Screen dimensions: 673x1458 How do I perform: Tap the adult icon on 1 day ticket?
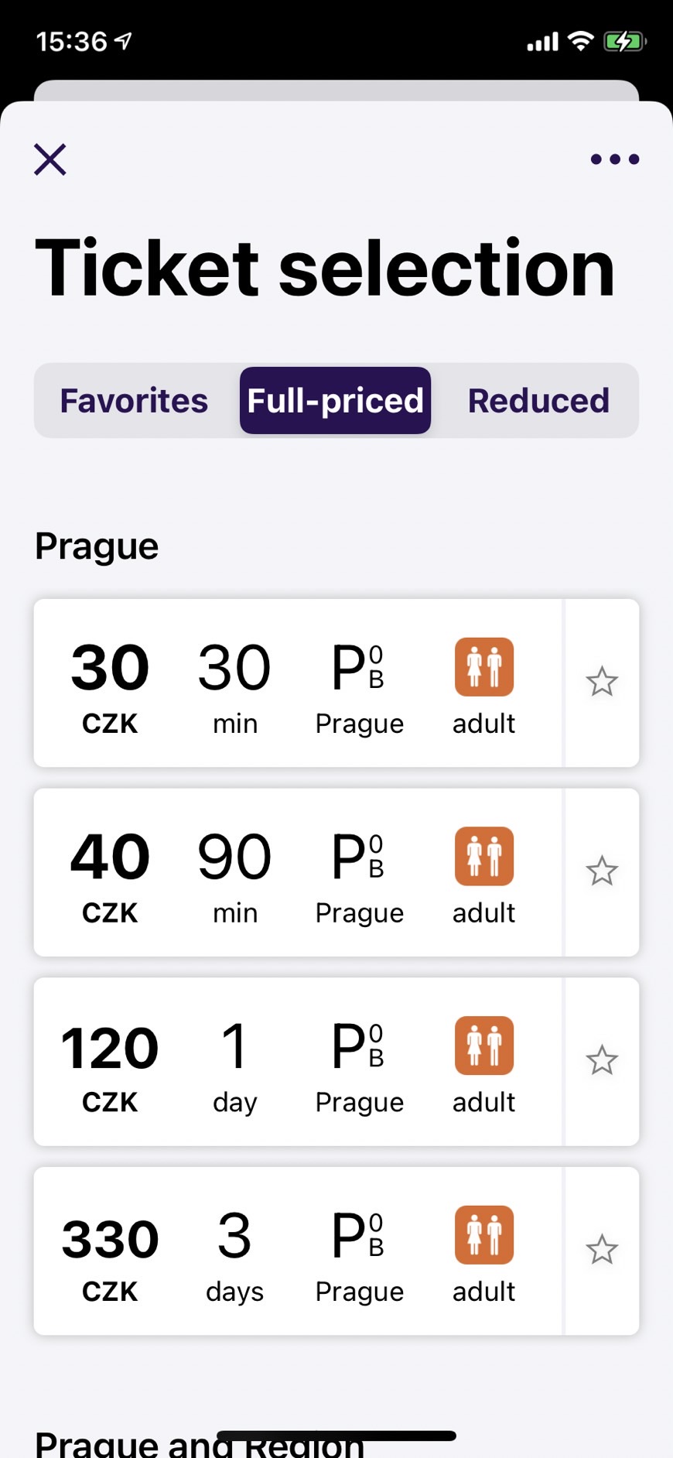(x=484, y=1046)
